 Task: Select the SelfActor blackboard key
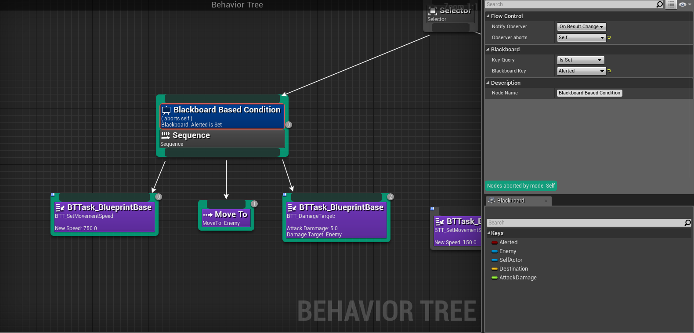pyautogui.click(x=511, y=260)
